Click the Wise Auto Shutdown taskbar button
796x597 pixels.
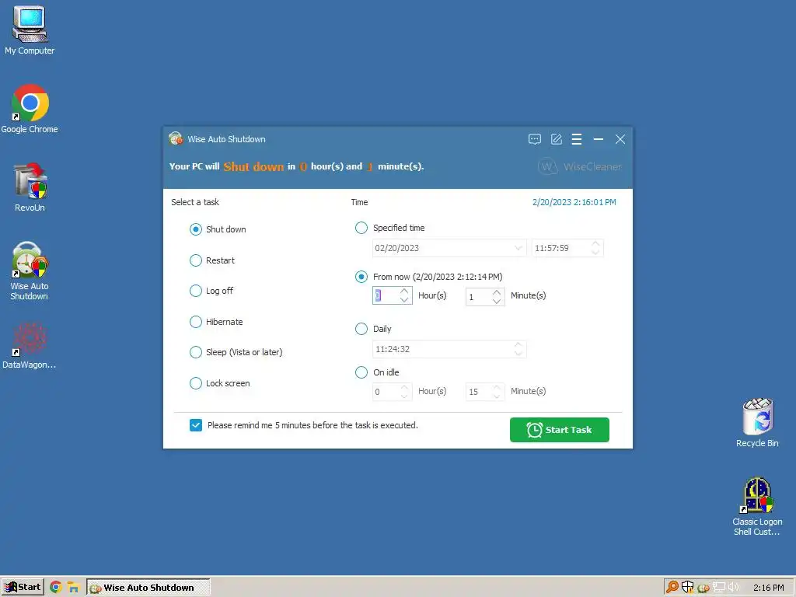coord(148,588)
